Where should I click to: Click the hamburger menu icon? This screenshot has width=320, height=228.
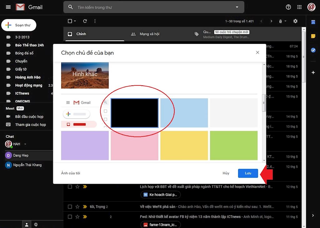tap(8, 7)
